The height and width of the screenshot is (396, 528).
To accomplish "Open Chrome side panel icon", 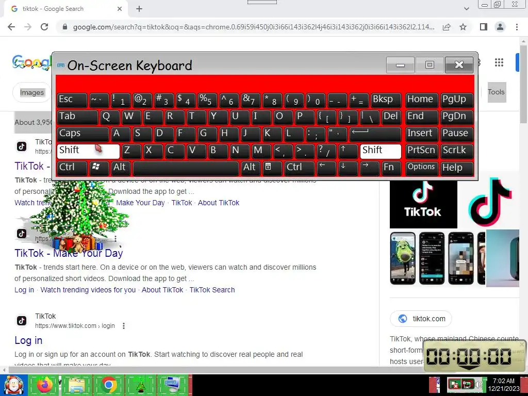I will (x=484, y=27).
